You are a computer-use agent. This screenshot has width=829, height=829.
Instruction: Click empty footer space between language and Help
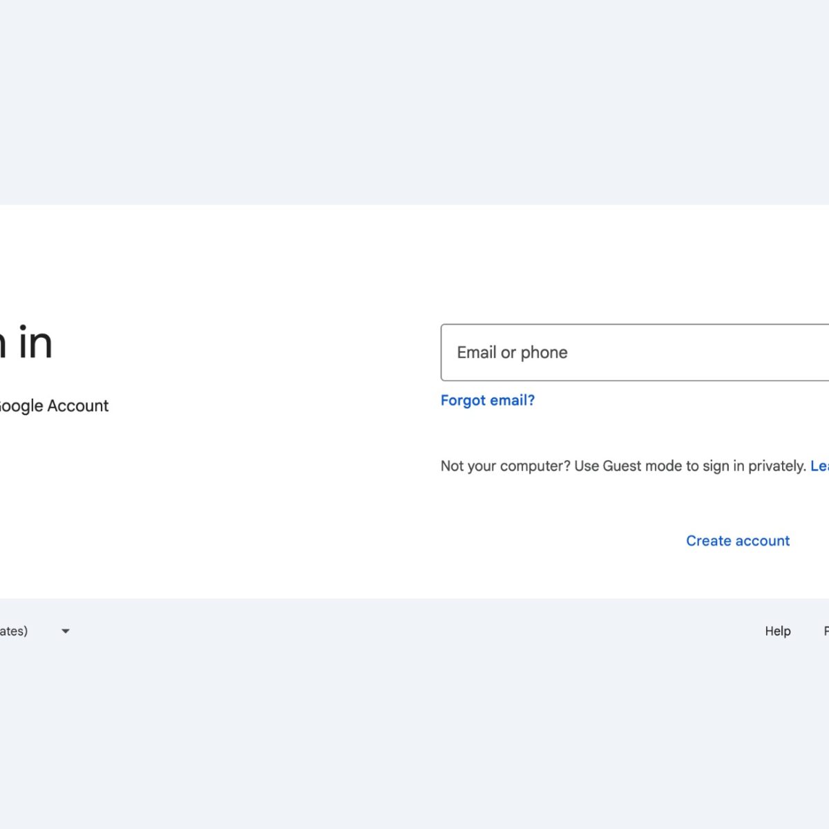414,631
